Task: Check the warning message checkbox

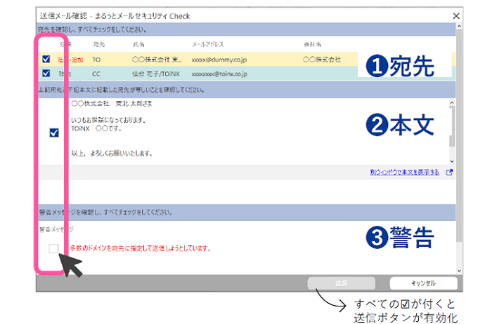Action: point(54,248)
